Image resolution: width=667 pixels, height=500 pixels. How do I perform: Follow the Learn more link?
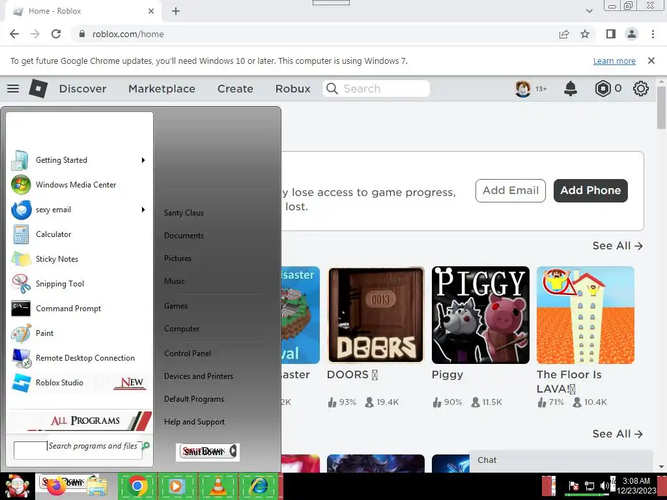click(x=614, y=61)
